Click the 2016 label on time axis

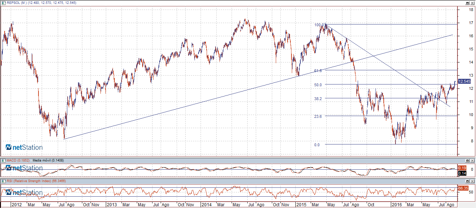396,205
